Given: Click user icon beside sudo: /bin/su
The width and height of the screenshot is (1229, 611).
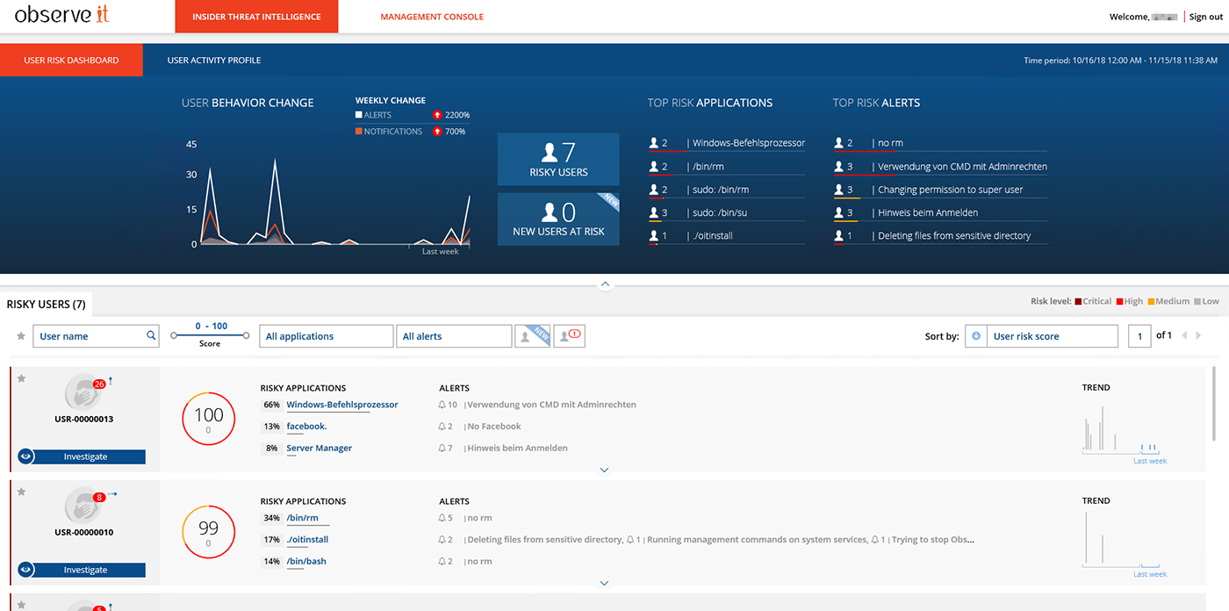Looking at the screenshot, I should [653, 212].
